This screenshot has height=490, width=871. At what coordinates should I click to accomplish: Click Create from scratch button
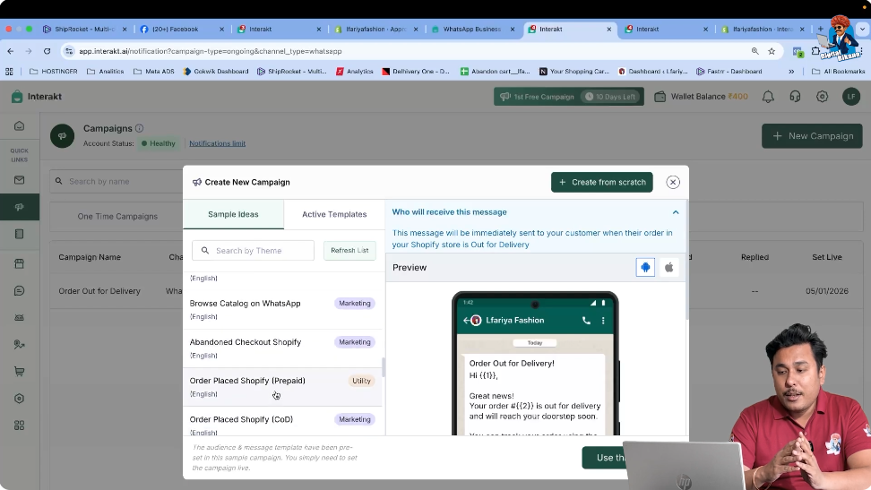(x=602, y=182)
